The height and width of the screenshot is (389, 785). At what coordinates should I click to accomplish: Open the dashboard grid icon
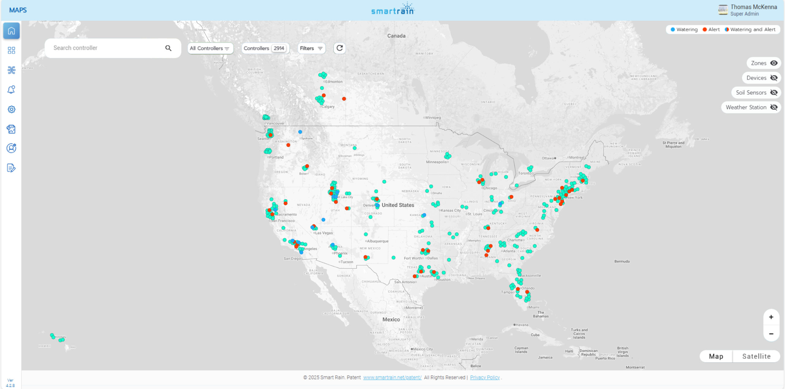coord(11,50)
